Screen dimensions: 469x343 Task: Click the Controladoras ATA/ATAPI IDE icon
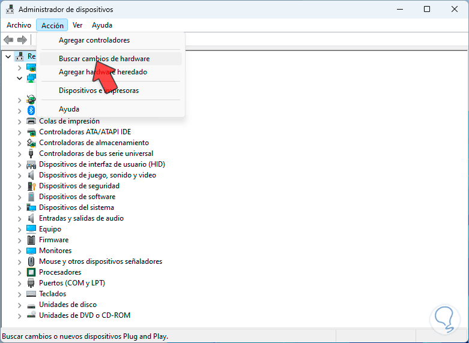[31, 132]
